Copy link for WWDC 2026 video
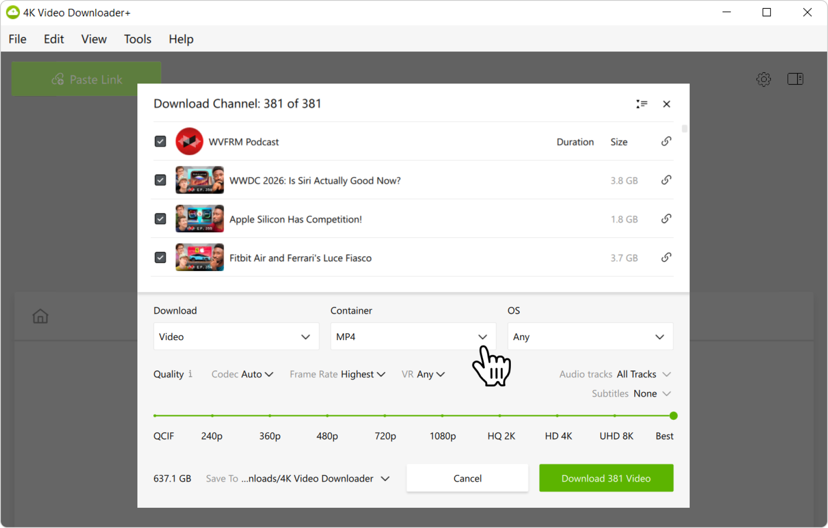 [666, 180]
